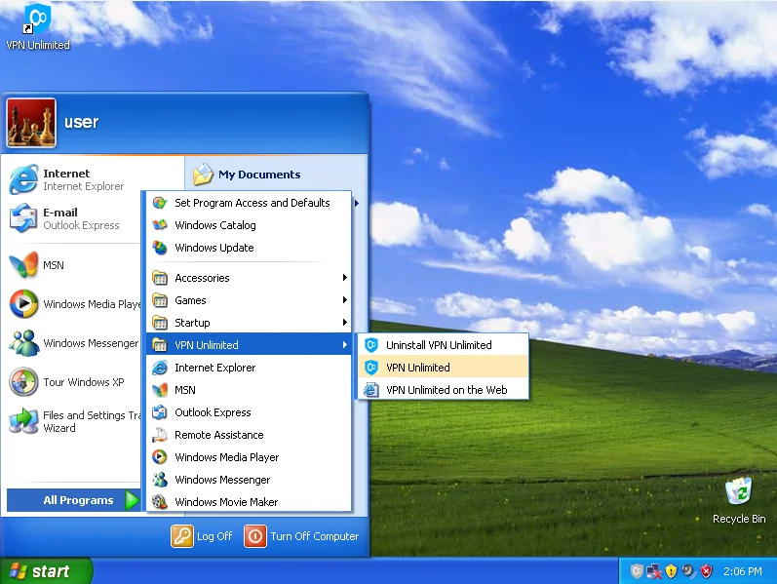777x584 pixels.
Task: Click the Internet Explorer icon in pinned list
Action: tap(23, 179)
